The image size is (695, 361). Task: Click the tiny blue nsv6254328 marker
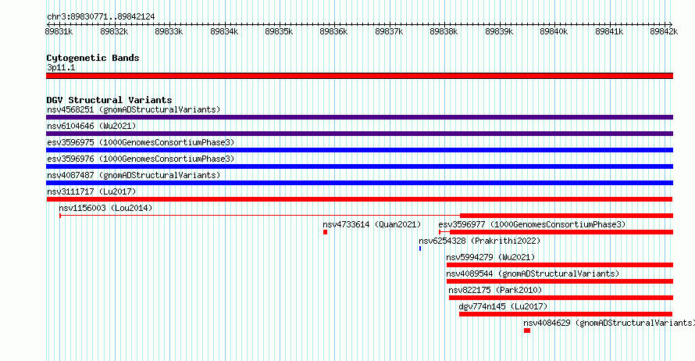420,248
